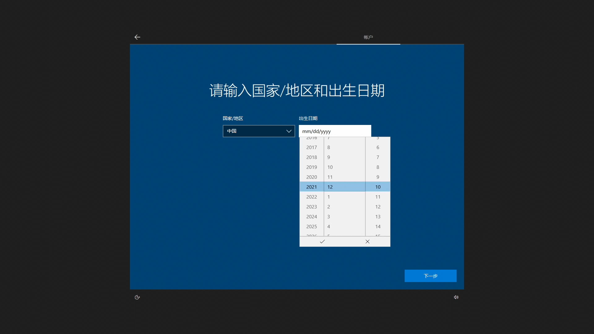Select month 10 in month column
Image resolution: width=594 pixels, height=334 pixels.
pos(330,167)
